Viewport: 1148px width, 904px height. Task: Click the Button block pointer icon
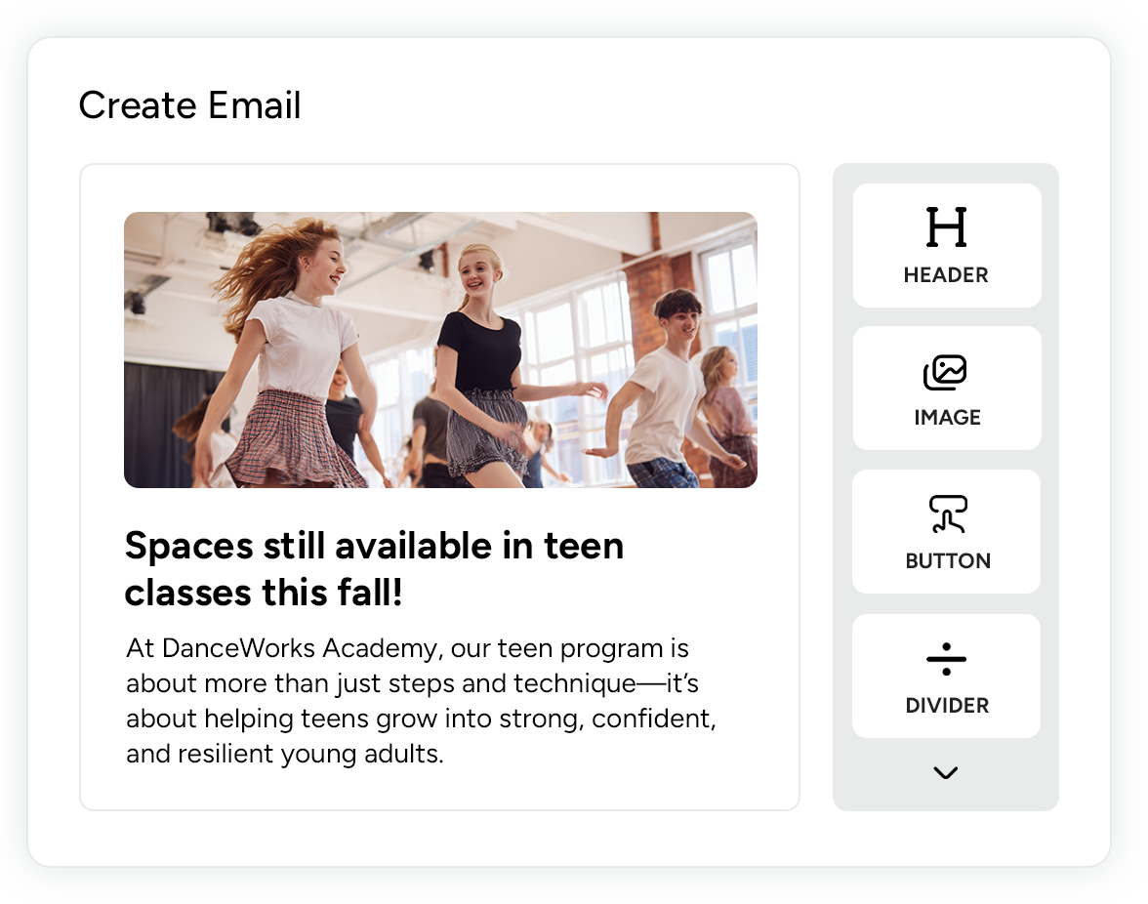[x=947, y=514]
